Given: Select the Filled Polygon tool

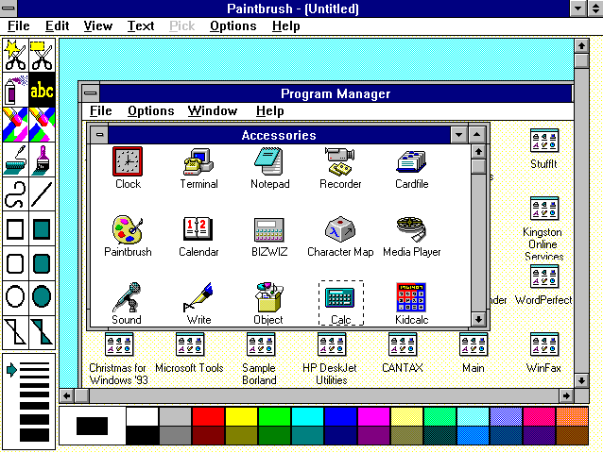Looking at the screenshot, I should [42, 331].
